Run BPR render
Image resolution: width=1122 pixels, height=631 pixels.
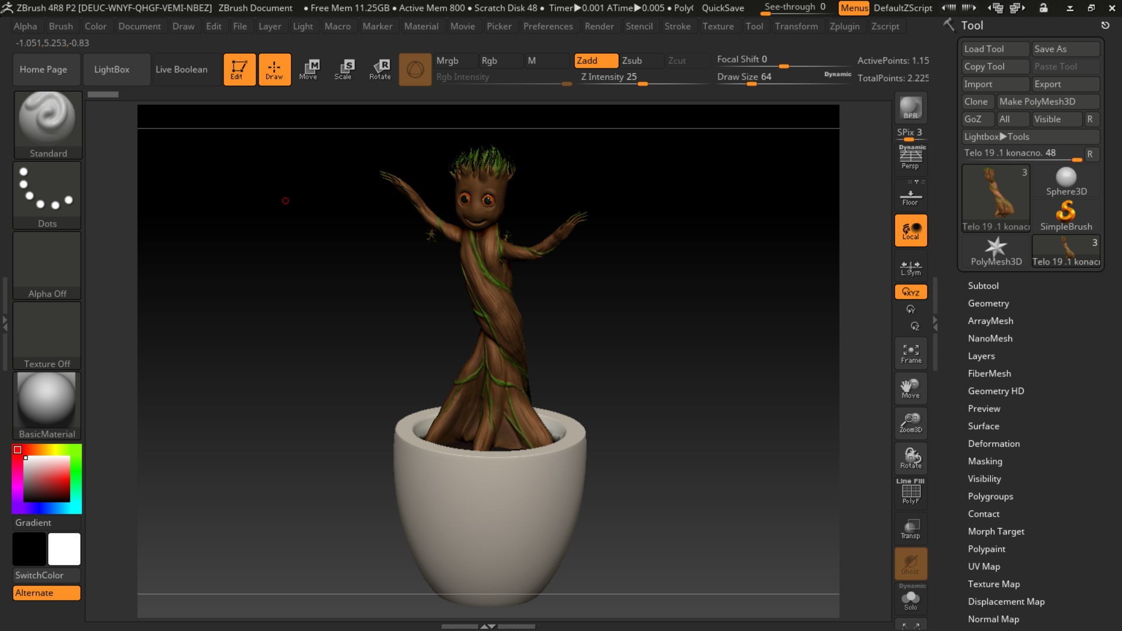(x=910, y=108)
